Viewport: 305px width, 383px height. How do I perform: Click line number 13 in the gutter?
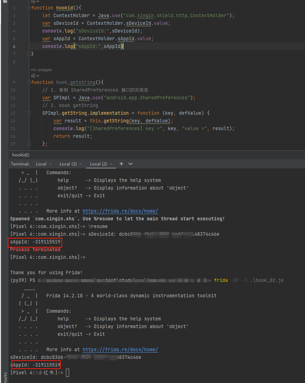[13, 113]
